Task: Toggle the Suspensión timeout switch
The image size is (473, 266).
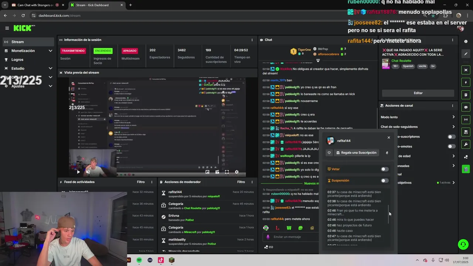Action: [385, 181]
